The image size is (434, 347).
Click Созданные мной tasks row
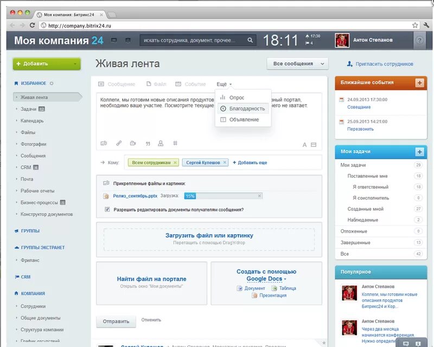381,209
